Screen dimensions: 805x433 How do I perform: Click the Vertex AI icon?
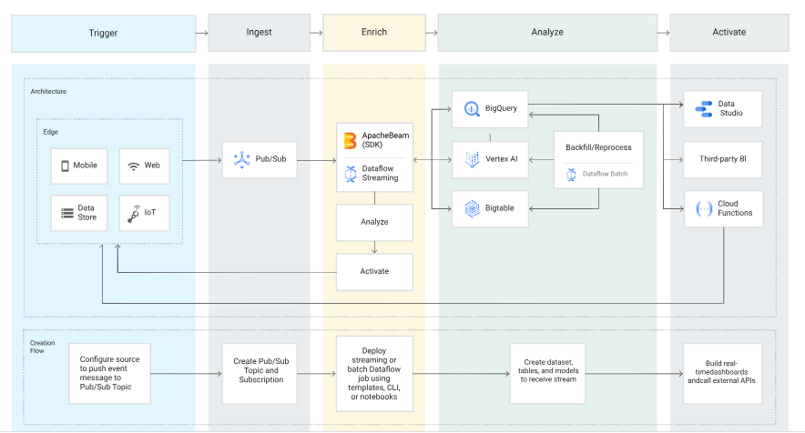pyautogui.click(x=472, y=159)
